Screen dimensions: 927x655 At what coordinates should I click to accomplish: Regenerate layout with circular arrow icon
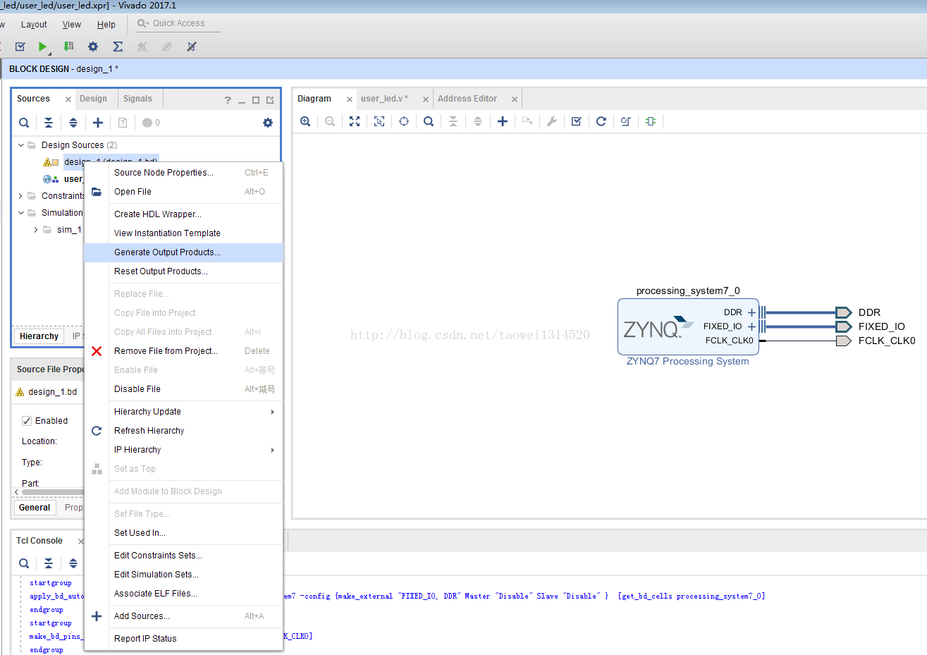coord(601,121)
